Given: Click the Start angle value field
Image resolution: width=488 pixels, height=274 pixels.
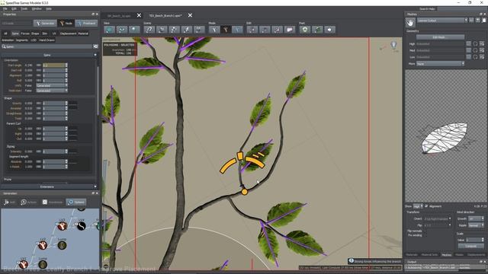Looking at the screenshot, I should [x=55, y=65].
